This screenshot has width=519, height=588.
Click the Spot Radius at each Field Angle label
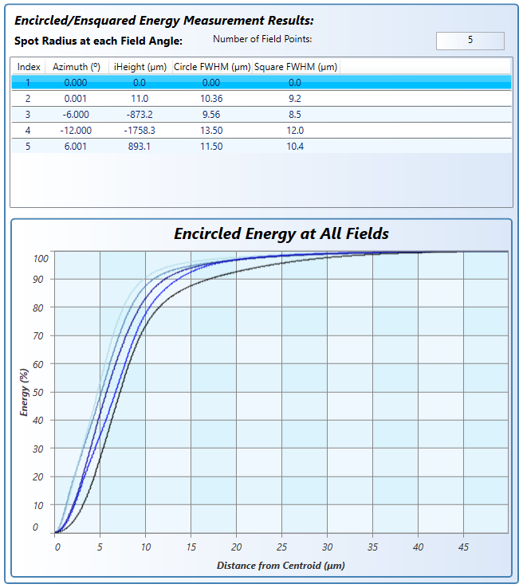click(x=99, y=40)
